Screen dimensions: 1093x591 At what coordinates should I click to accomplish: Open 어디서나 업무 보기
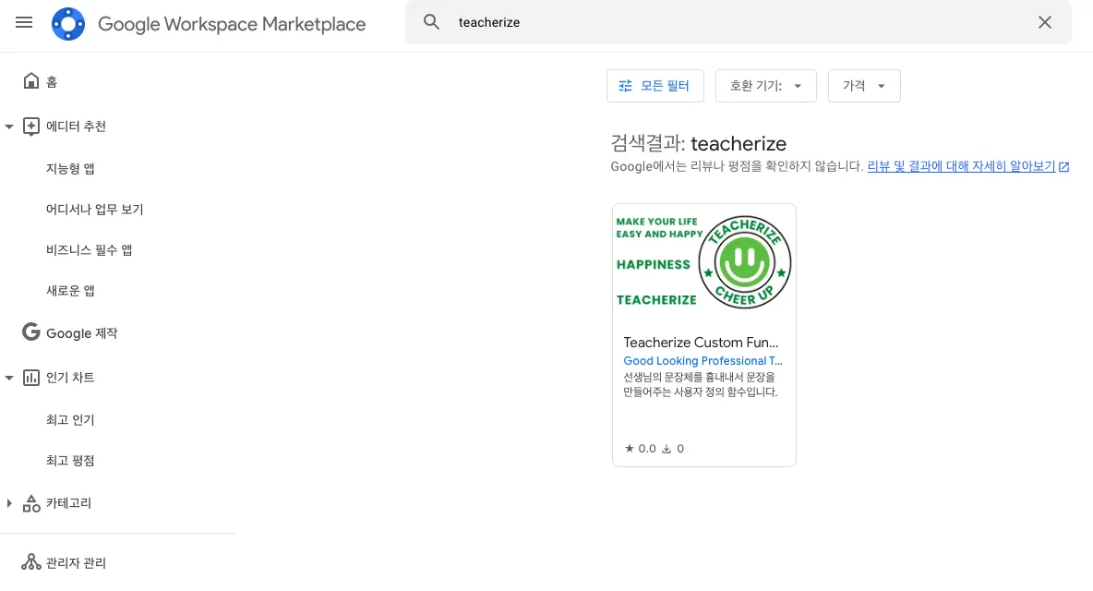95,209
